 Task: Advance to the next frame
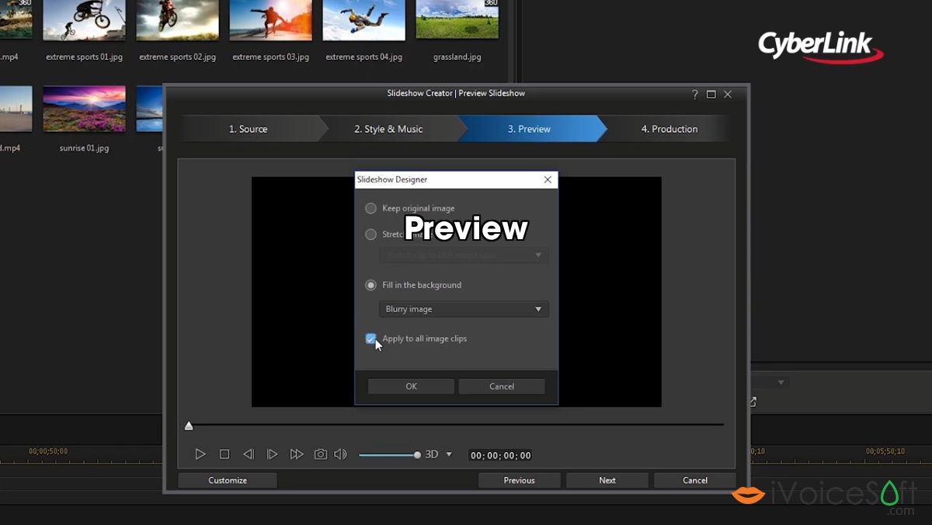pos(272,454)
